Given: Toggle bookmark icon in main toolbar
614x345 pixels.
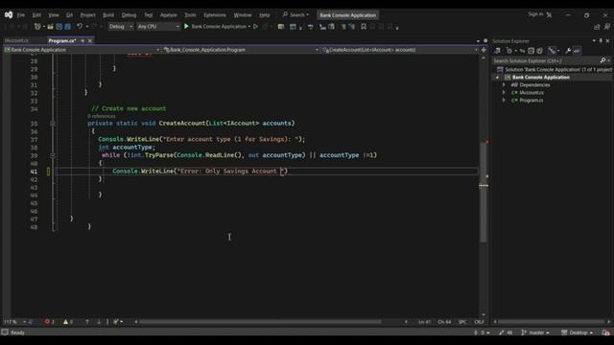Looking at the screenshot, I should click(364, 27).
